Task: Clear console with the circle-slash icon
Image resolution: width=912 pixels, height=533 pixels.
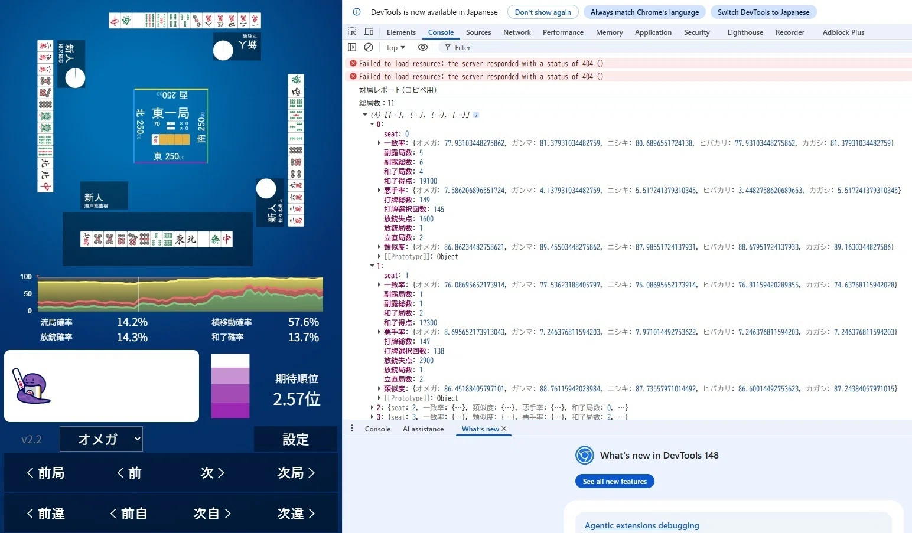Action: 369,47
